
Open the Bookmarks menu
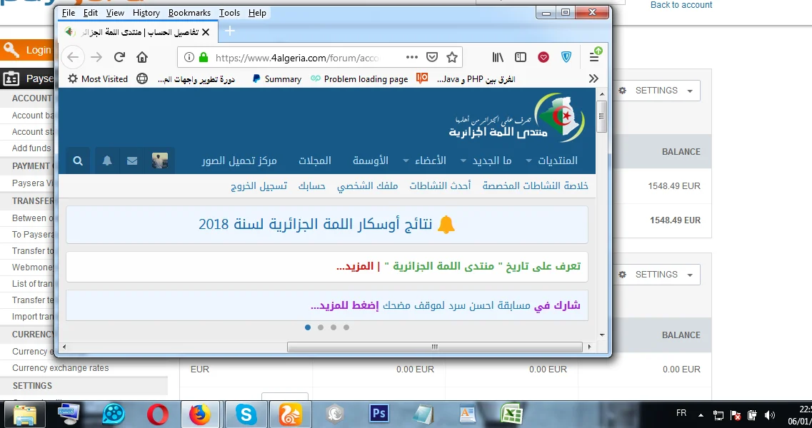pos(189,13)
